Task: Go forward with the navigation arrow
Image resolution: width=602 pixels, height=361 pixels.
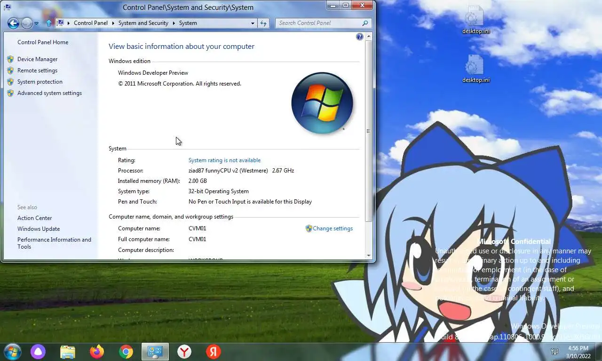Action: tap(27, 23)
